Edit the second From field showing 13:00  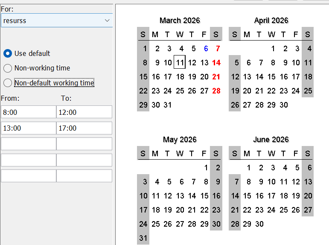[29, 128]
